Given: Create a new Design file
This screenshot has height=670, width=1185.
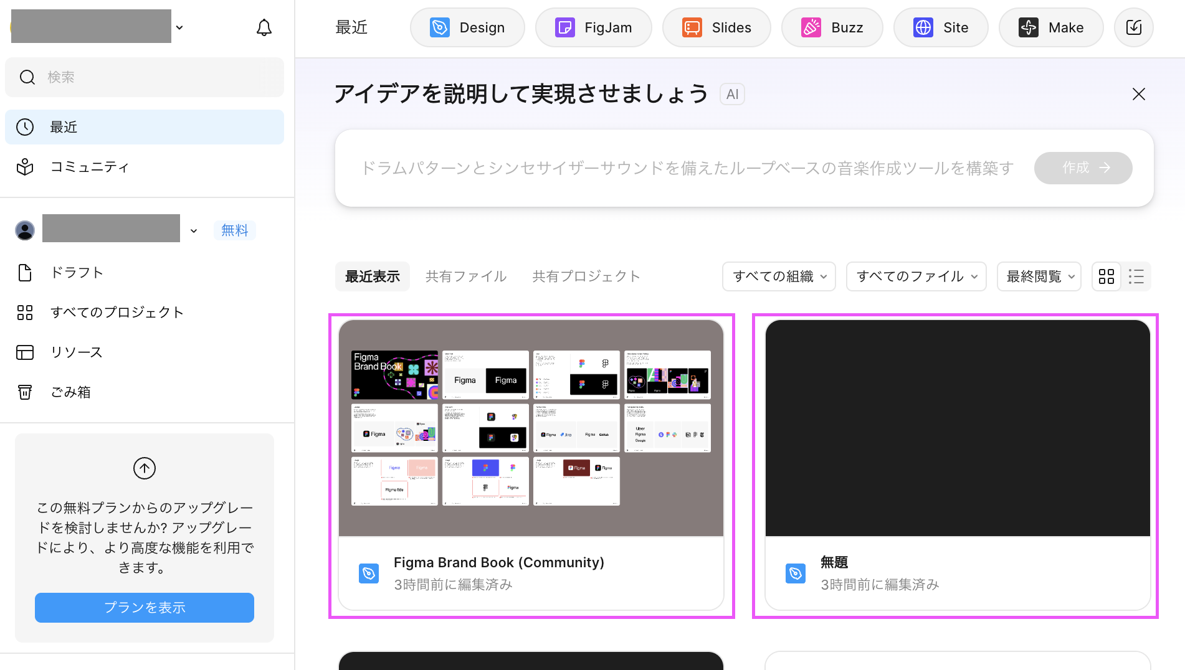Looking at the screenshot, I should (x=467, y=27).
